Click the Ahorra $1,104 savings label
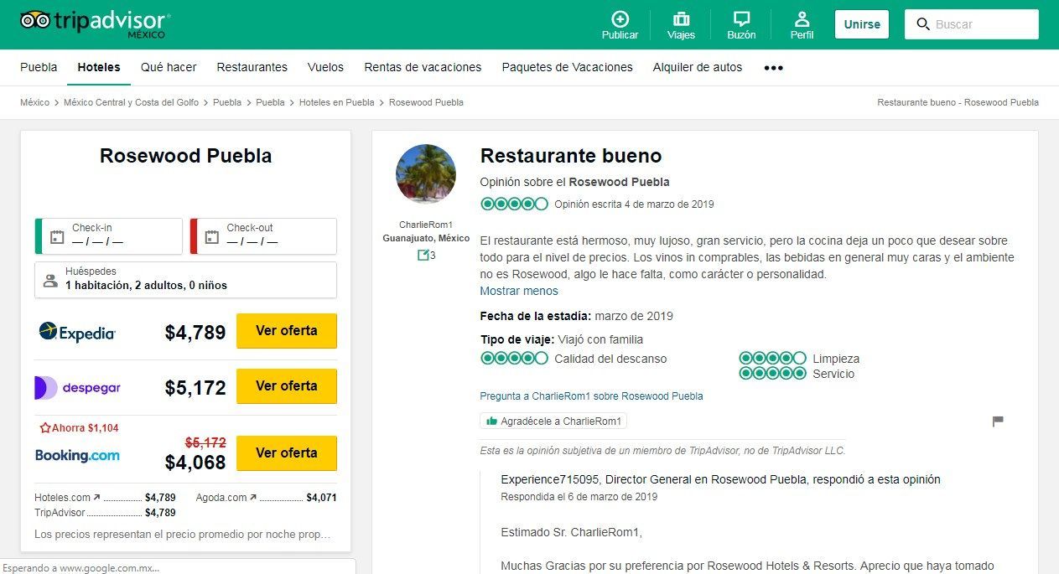This screenshot has width=1059, height=574. pyautogui.click(x=79, y=428)
